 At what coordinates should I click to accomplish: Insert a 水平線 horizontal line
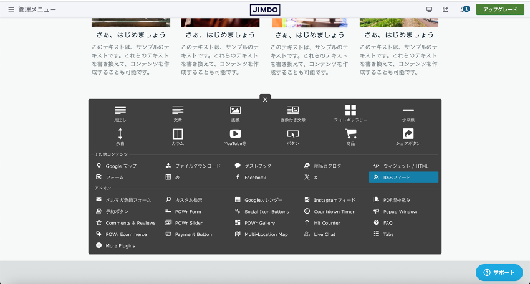(x=408, y=114)
